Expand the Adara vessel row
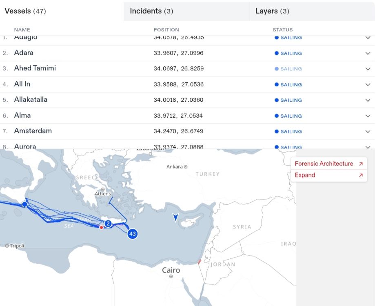377x306 pixels. (368, 53)
